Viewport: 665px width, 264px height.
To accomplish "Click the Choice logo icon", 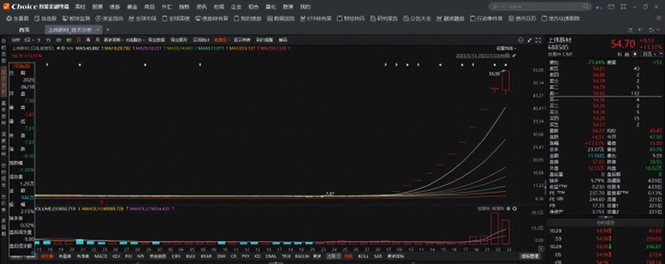I will pos(6,7).
